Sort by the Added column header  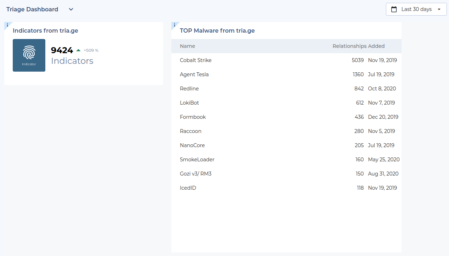point(376,46)
